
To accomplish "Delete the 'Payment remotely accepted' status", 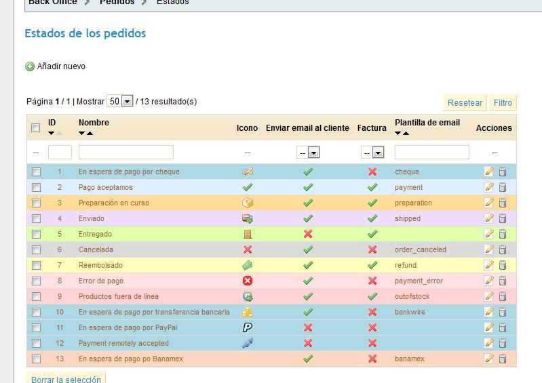I will pos(503,343).
